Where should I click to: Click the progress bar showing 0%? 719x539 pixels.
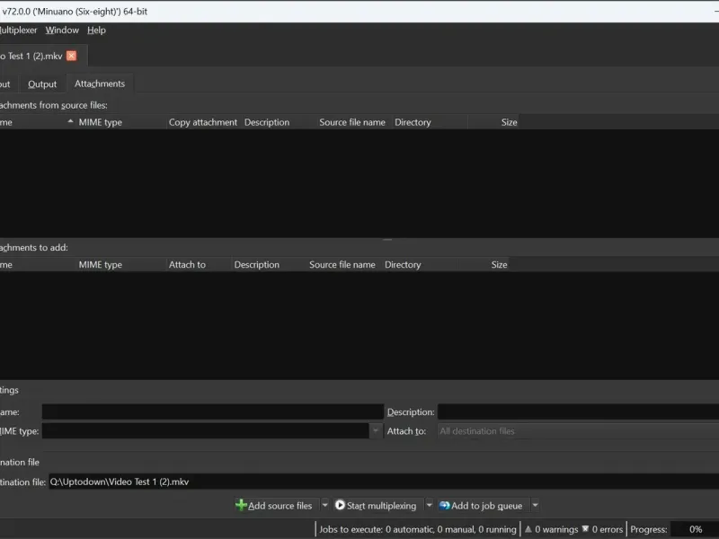point(694,529)
